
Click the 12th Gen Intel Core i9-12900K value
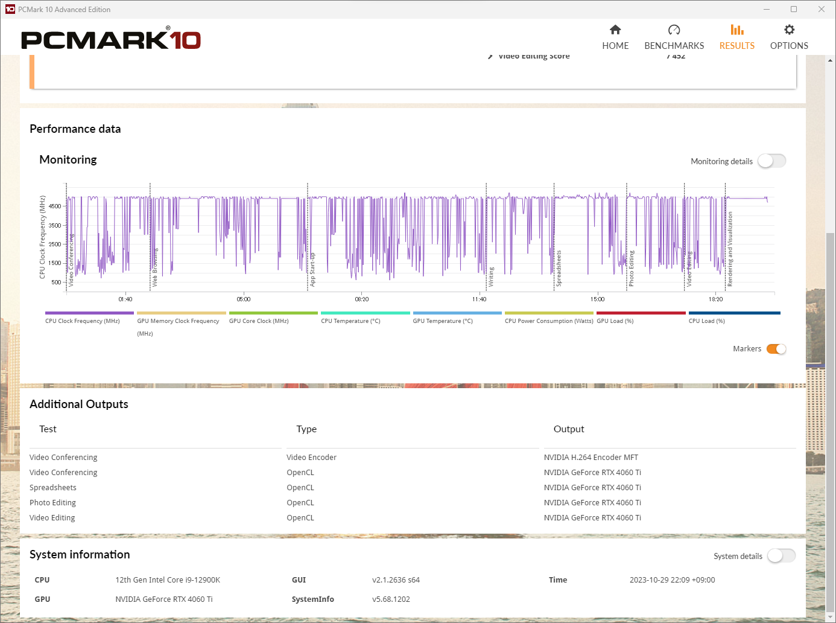pyautogui.click(x=168, y=580)
